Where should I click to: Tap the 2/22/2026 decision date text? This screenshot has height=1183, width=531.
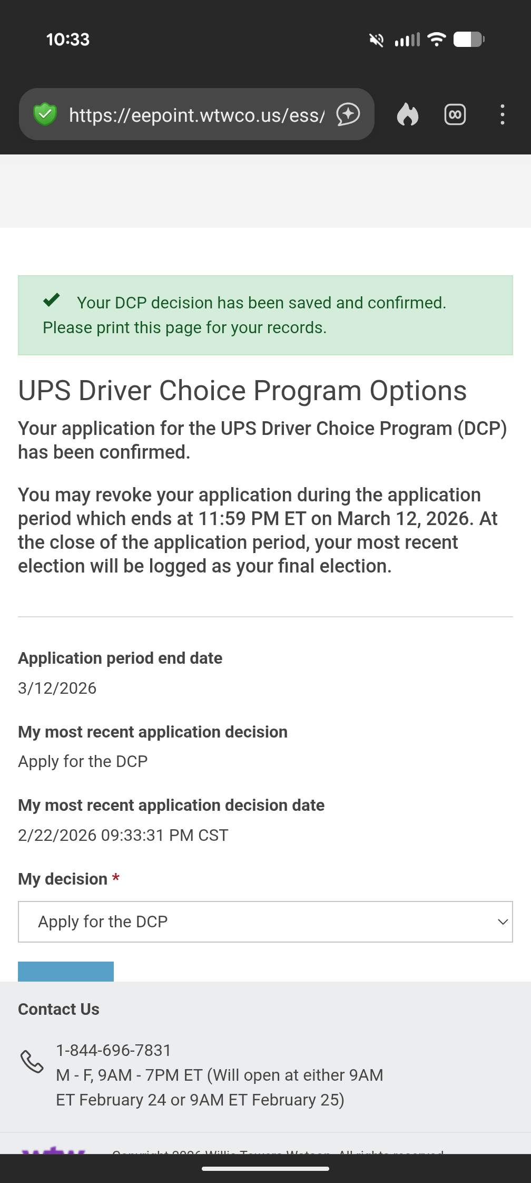coord(123,835)
